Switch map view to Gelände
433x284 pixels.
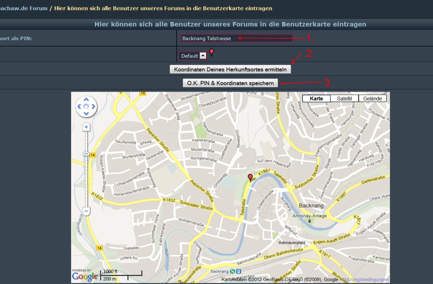[x=372, y=99]
